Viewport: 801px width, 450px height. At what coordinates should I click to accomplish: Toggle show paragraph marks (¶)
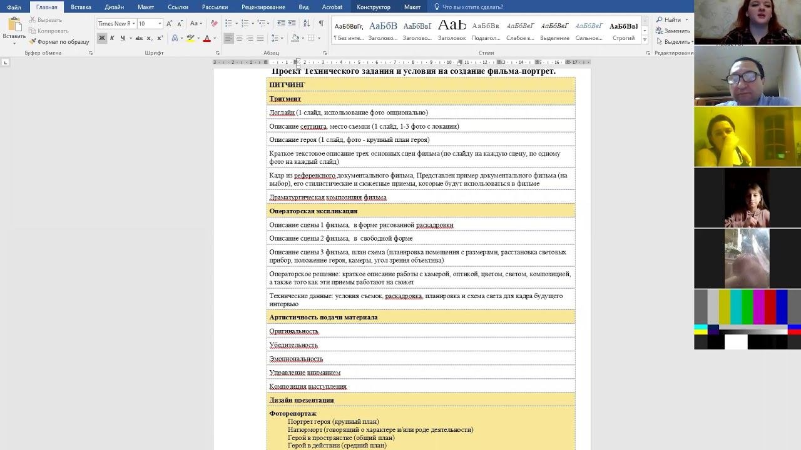click(321, 24)
